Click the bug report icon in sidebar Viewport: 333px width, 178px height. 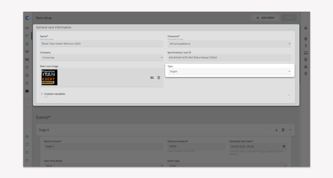click(x=27, y=152)
